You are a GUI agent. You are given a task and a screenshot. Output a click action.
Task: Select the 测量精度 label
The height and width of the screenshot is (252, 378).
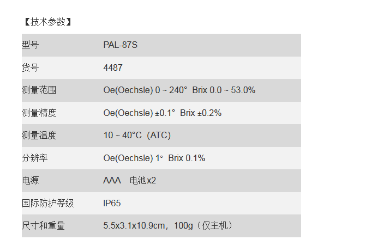[x=39, y=113]
